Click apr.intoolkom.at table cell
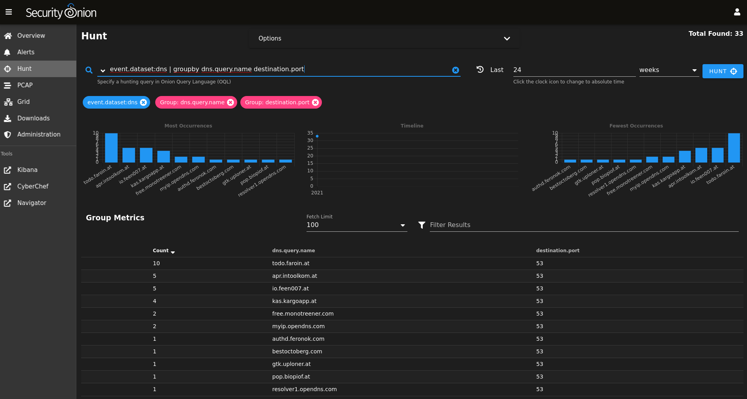747x399 pixels. (x=295, y=276)
